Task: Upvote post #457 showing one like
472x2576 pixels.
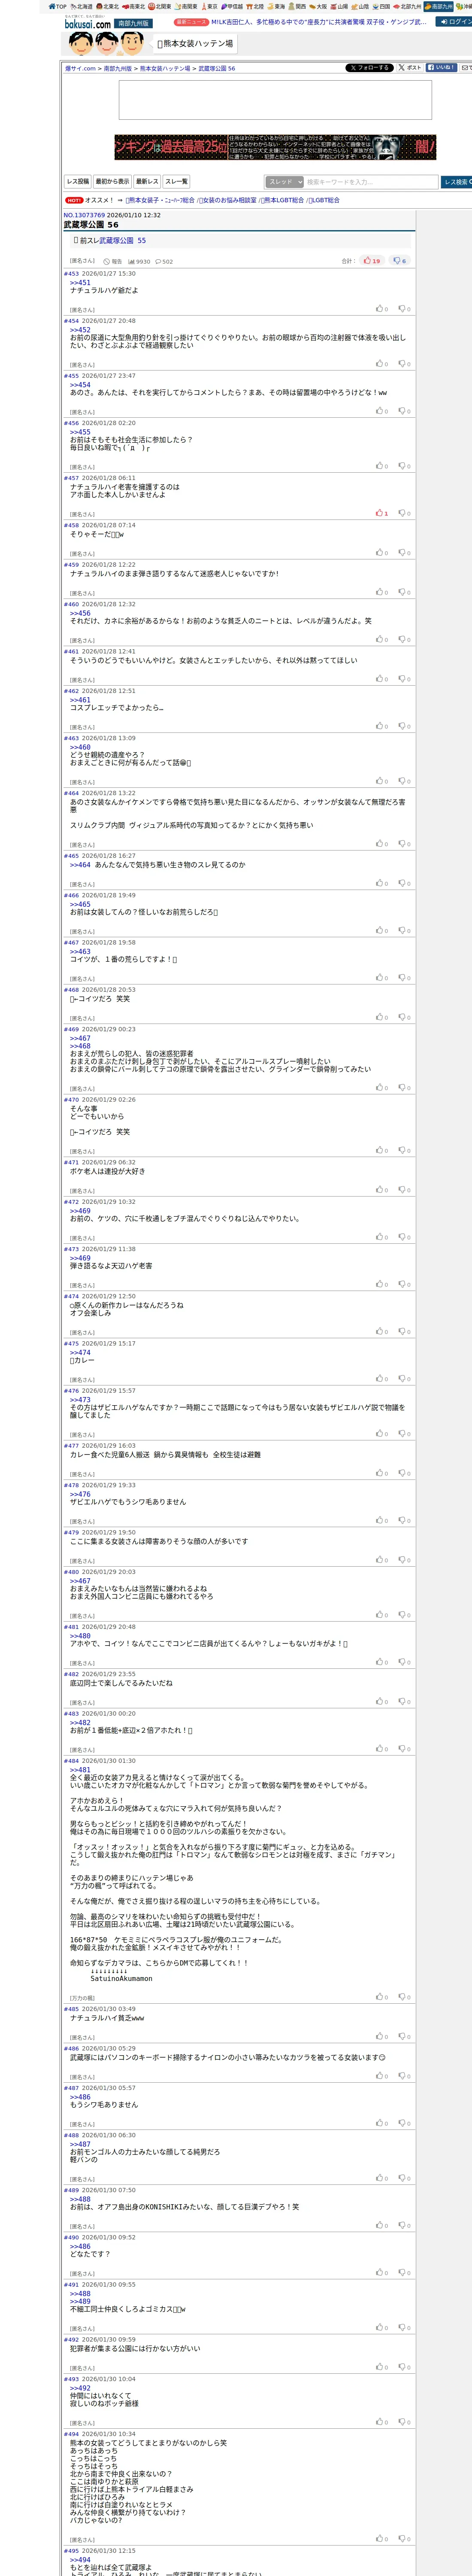Action: coord(381,513)
